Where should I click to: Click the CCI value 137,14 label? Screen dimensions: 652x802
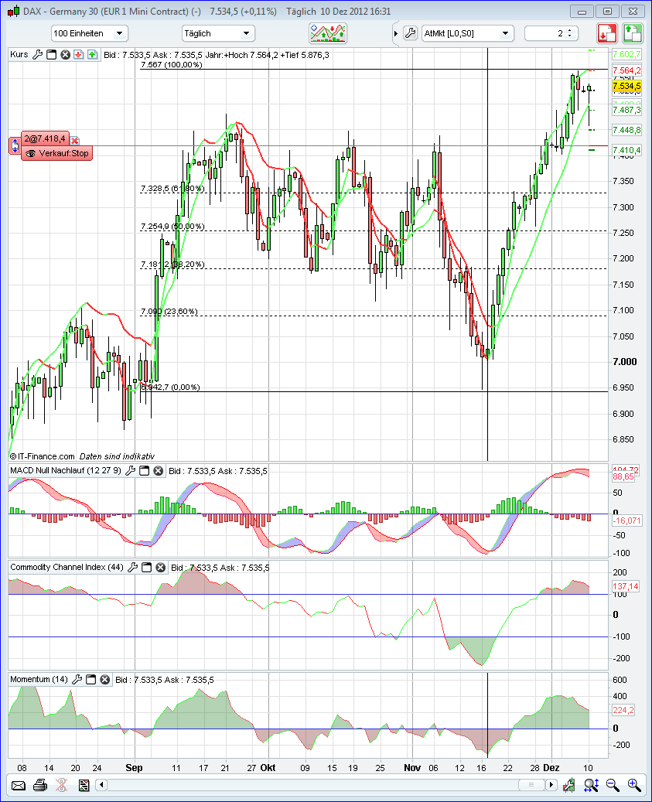click(626, 586)
